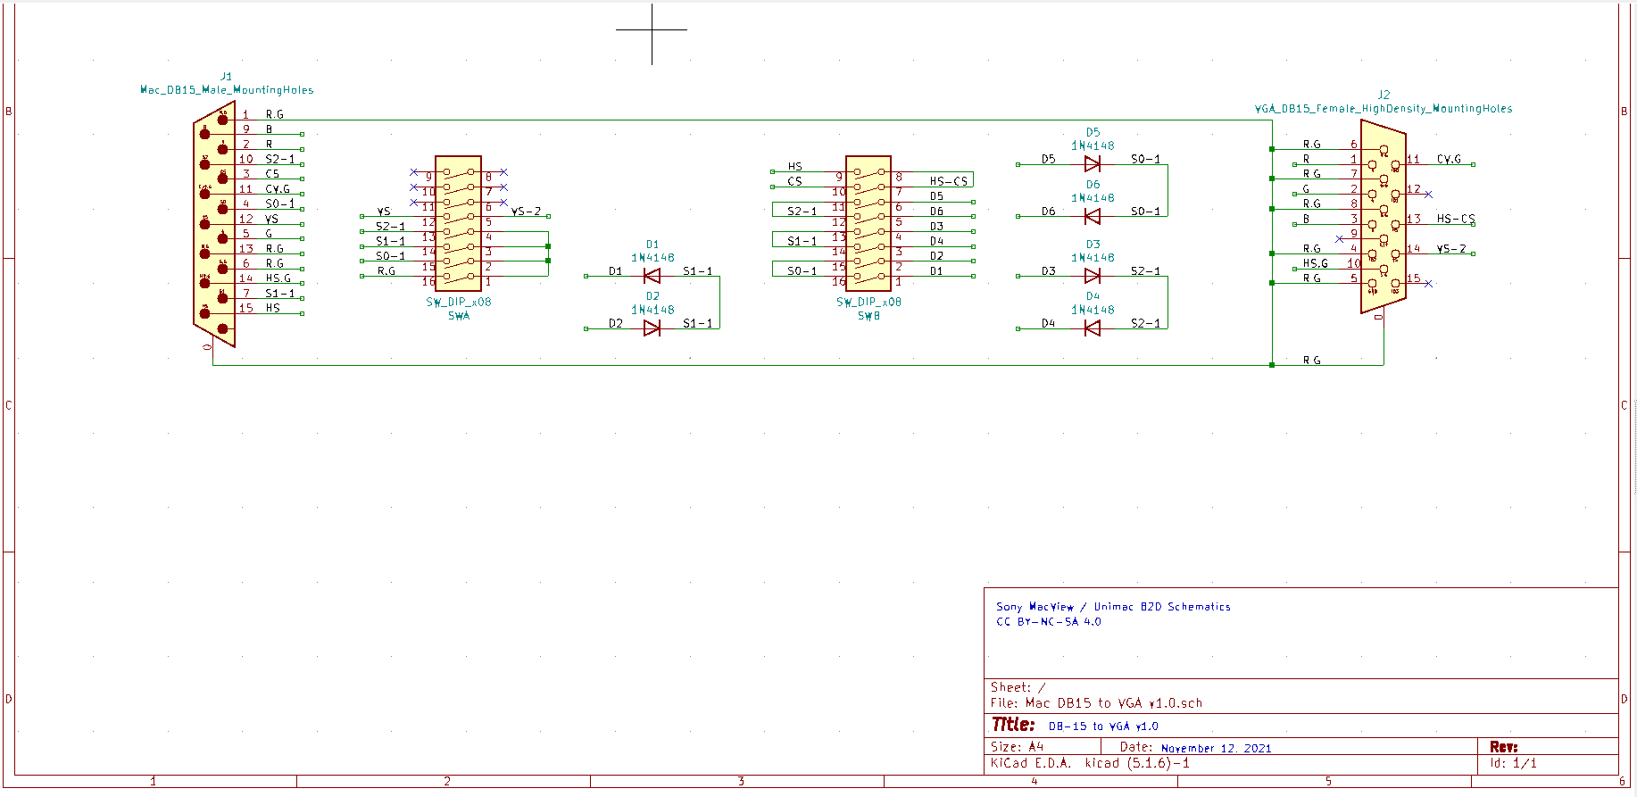The height and width of the screenshot is (797, 1637).
Task: Click the CC BY-NC-SA 4.0 license text
Action: click(1049, 622)
